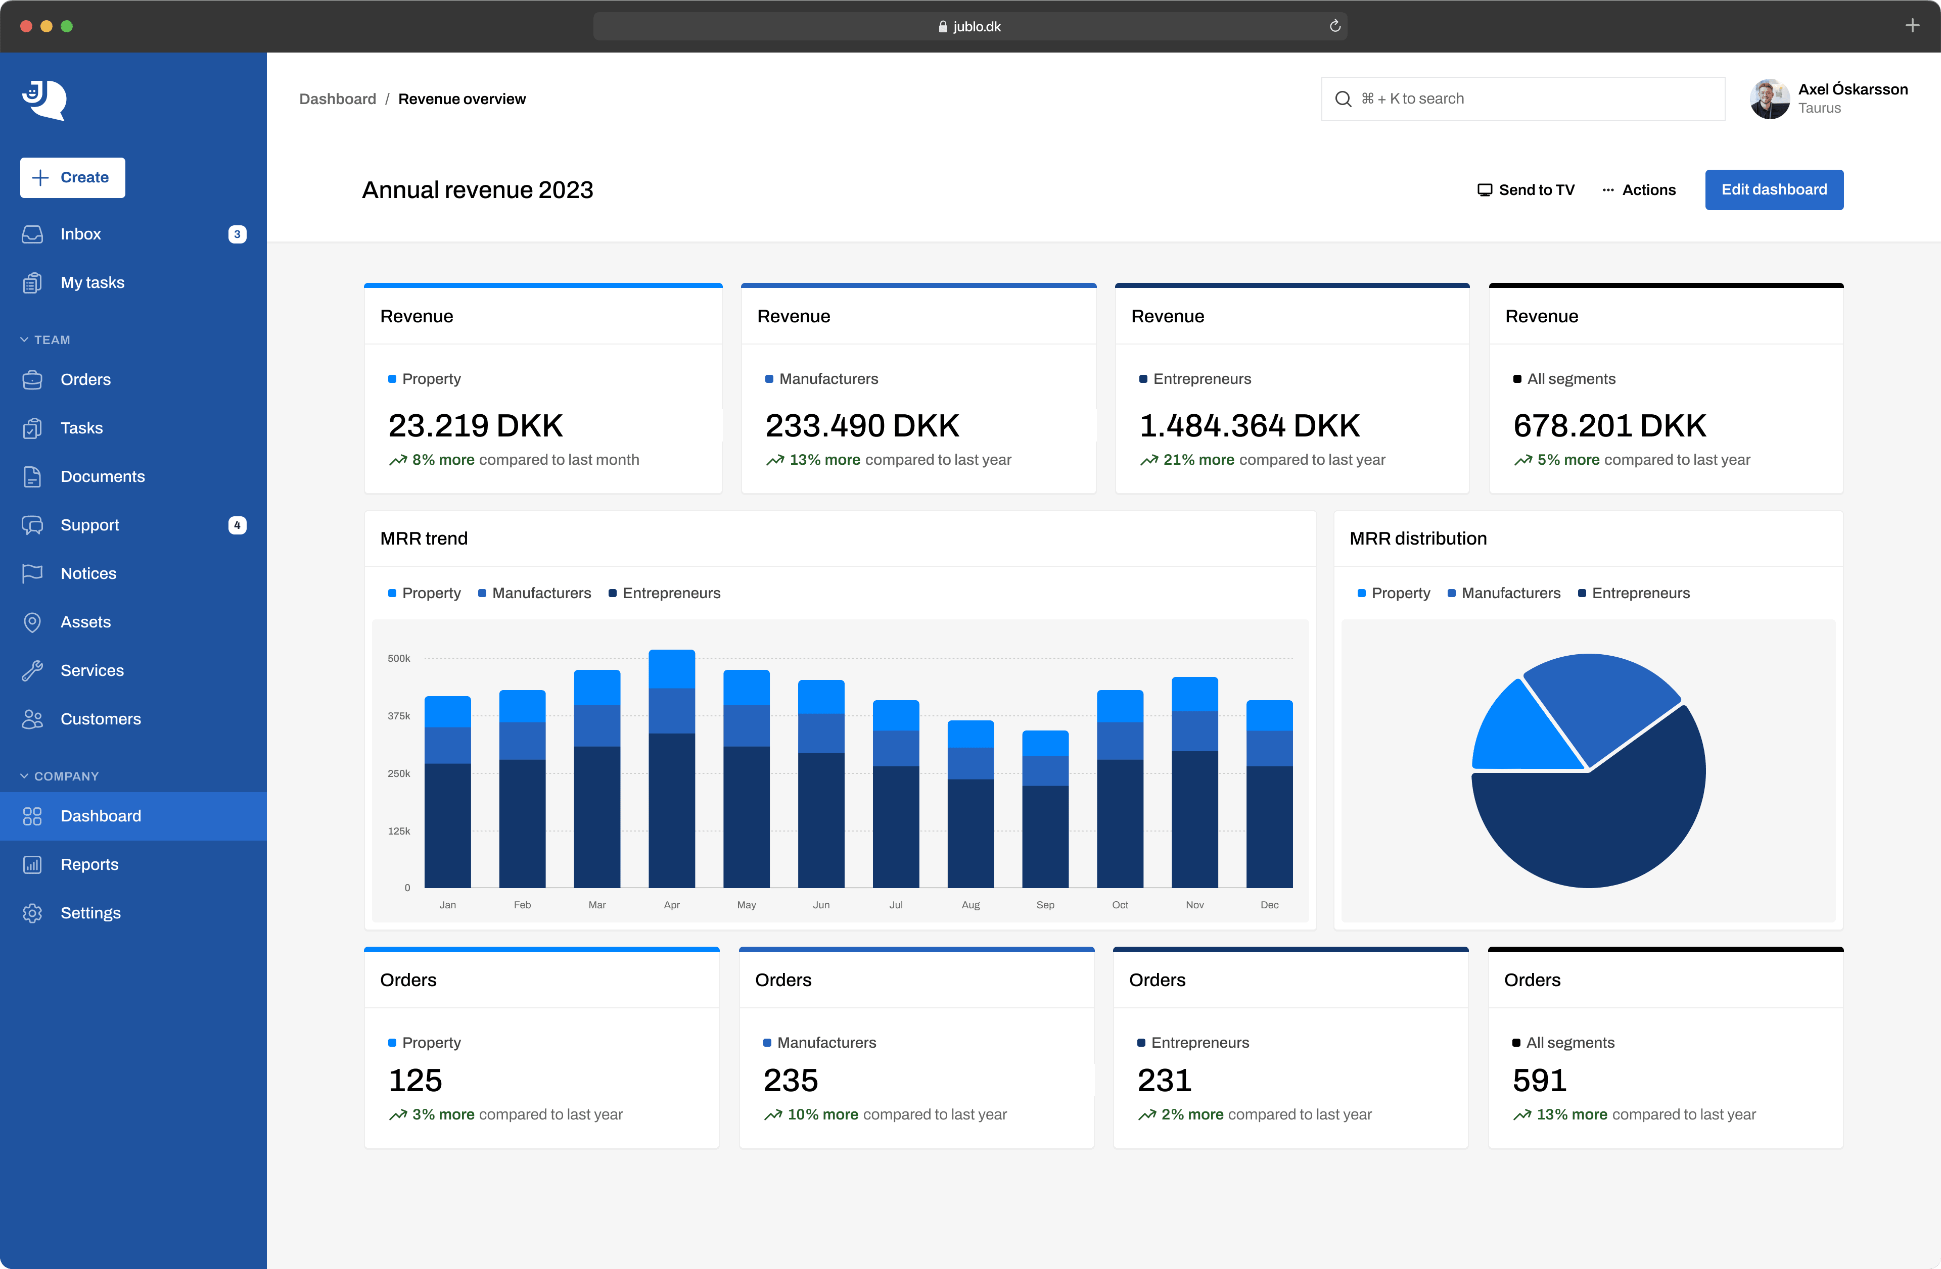Viewport: 1941px width, 1269px height.
Task: Open the Notices section
Action: click(x=88, y=573)
